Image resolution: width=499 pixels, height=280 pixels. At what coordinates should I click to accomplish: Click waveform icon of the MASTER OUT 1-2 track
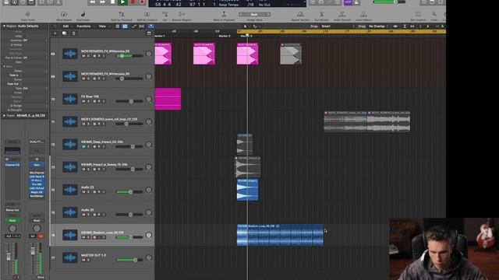69,257
